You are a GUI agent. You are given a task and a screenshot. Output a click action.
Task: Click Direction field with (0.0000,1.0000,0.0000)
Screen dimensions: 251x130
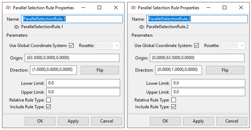tap(179, 70)
